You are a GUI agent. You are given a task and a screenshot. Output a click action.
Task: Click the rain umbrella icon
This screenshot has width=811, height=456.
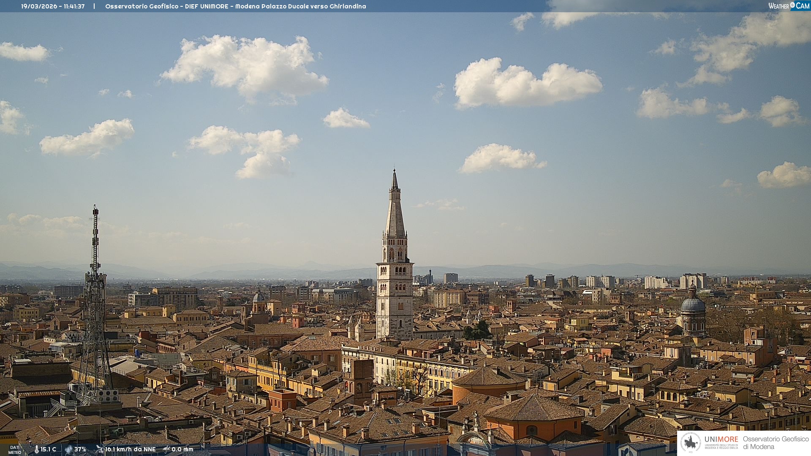click(166, 449)
